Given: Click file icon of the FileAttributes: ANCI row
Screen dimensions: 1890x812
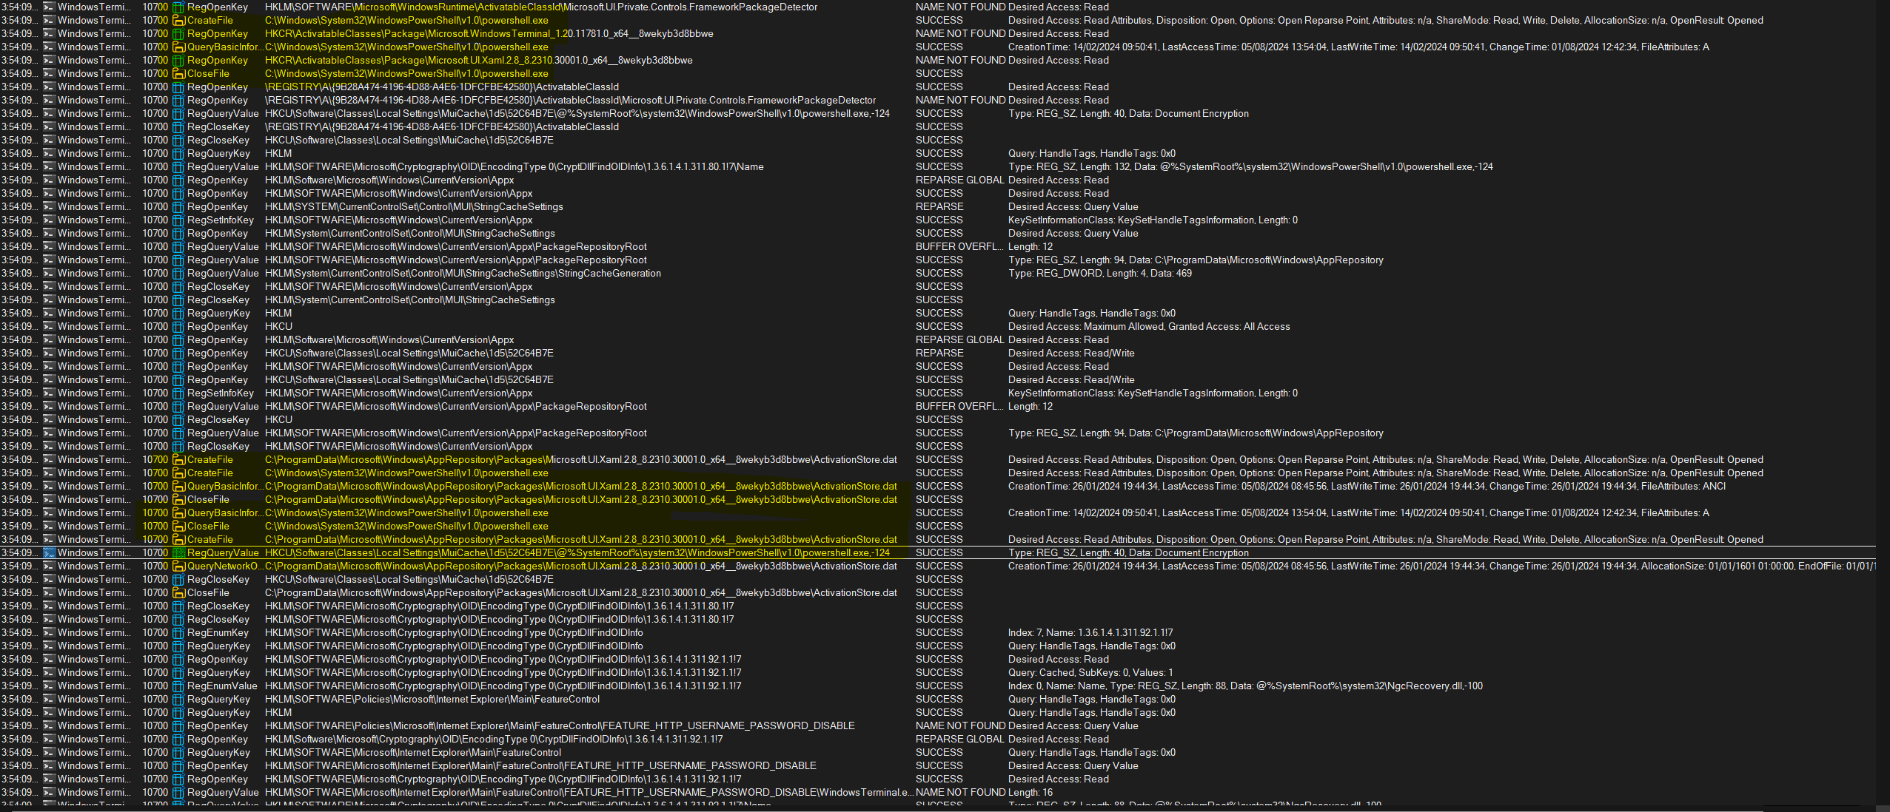Looking at the screenshot, I should [178, 486].
